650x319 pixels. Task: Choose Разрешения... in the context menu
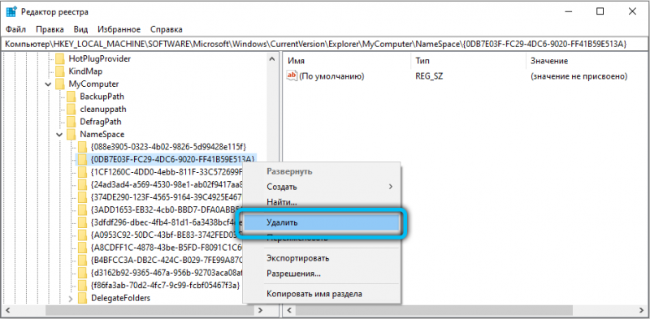321,274
